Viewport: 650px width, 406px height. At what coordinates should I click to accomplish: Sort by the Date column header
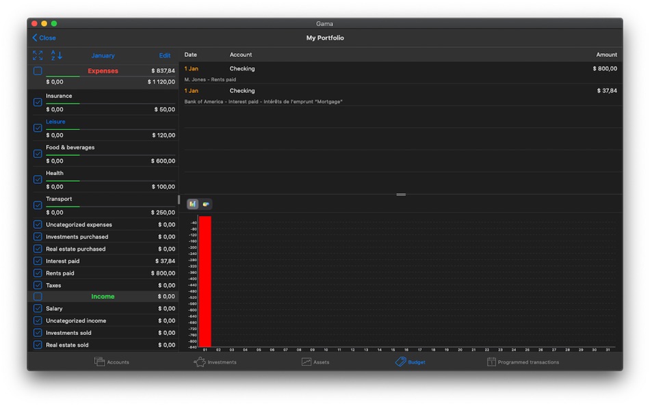click(191, 55)
